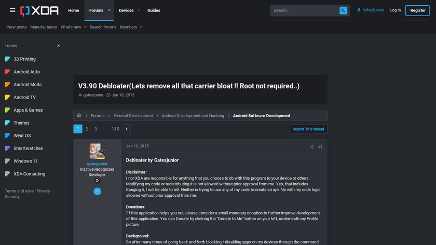
Task: Open General Development breadcrumb
Action: point(133,116)
